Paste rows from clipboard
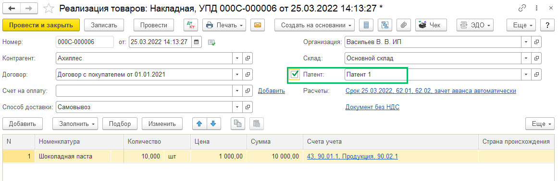 pos(256,124)
